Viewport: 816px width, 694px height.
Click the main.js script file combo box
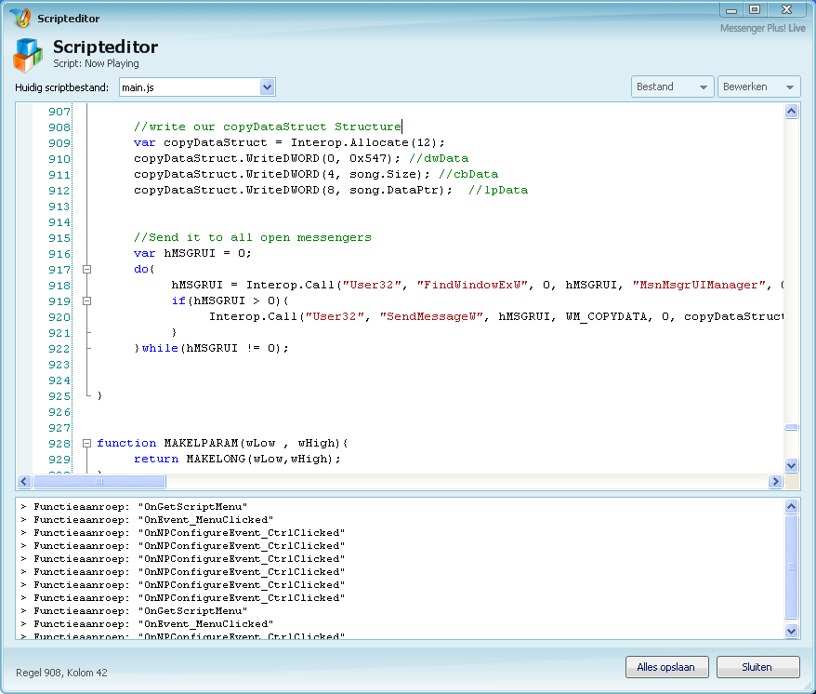197,87
